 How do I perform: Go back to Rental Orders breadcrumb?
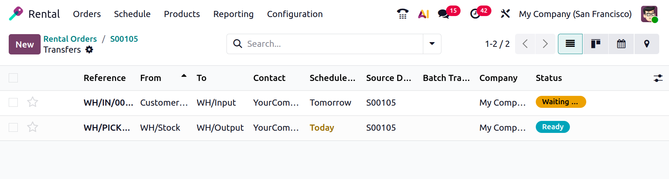tap(70, 39)
